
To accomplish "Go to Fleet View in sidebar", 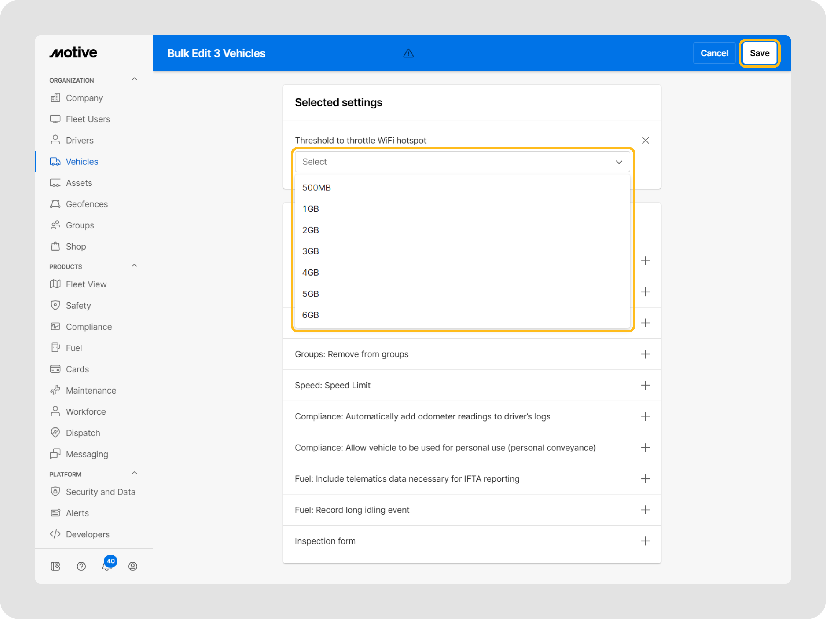I will [86, 284].
